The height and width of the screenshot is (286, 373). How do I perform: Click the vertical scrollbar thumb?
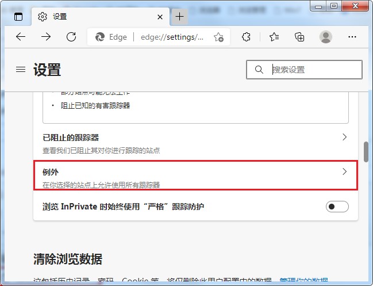click(x=366, y=152)
